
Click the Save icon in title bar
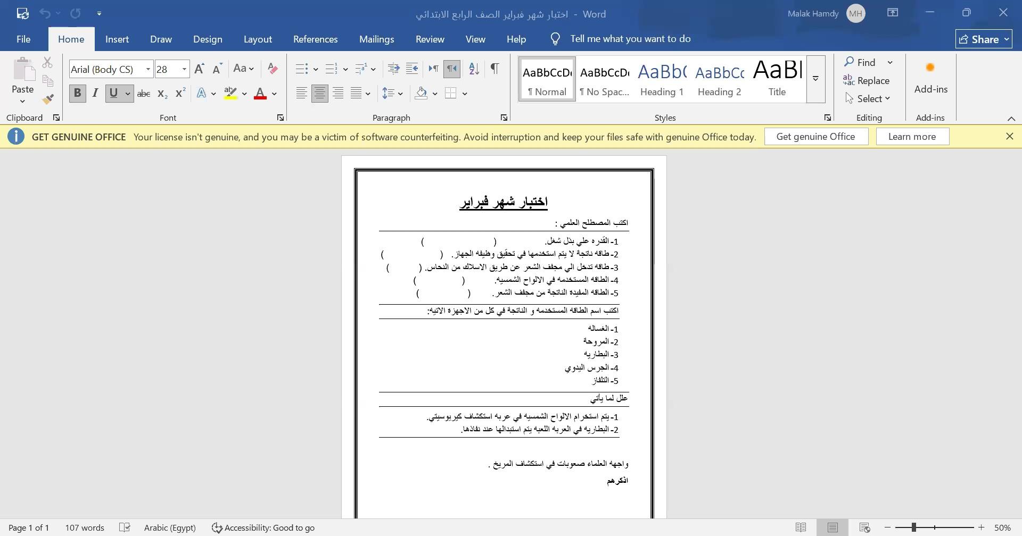22,13
